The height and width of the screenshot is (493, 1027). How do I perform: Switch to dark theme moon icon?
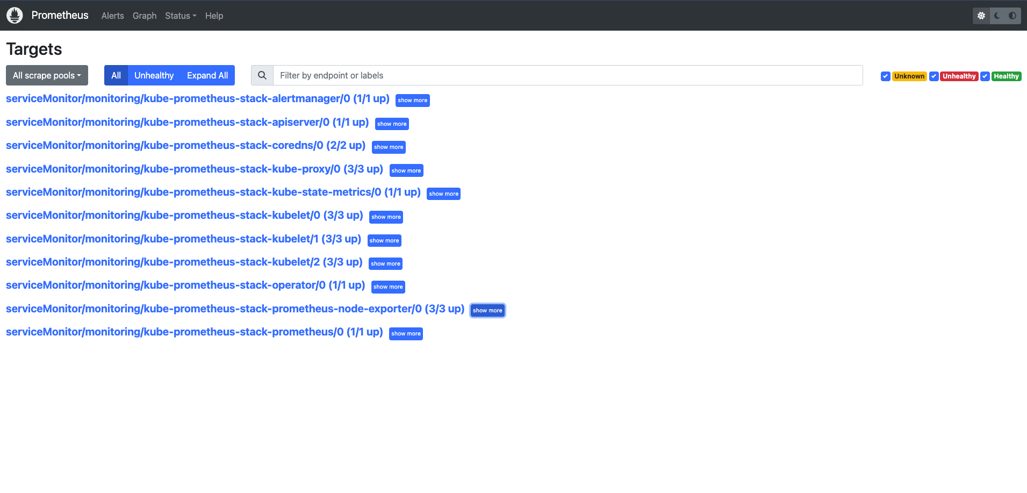tap(997, 16)
